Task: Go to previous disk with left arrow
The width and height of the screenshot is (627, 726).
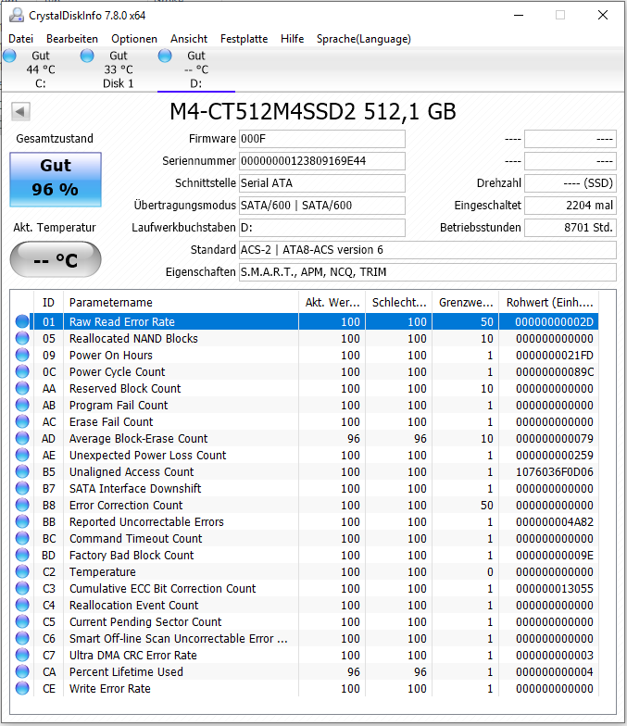Action: [20, 111]
